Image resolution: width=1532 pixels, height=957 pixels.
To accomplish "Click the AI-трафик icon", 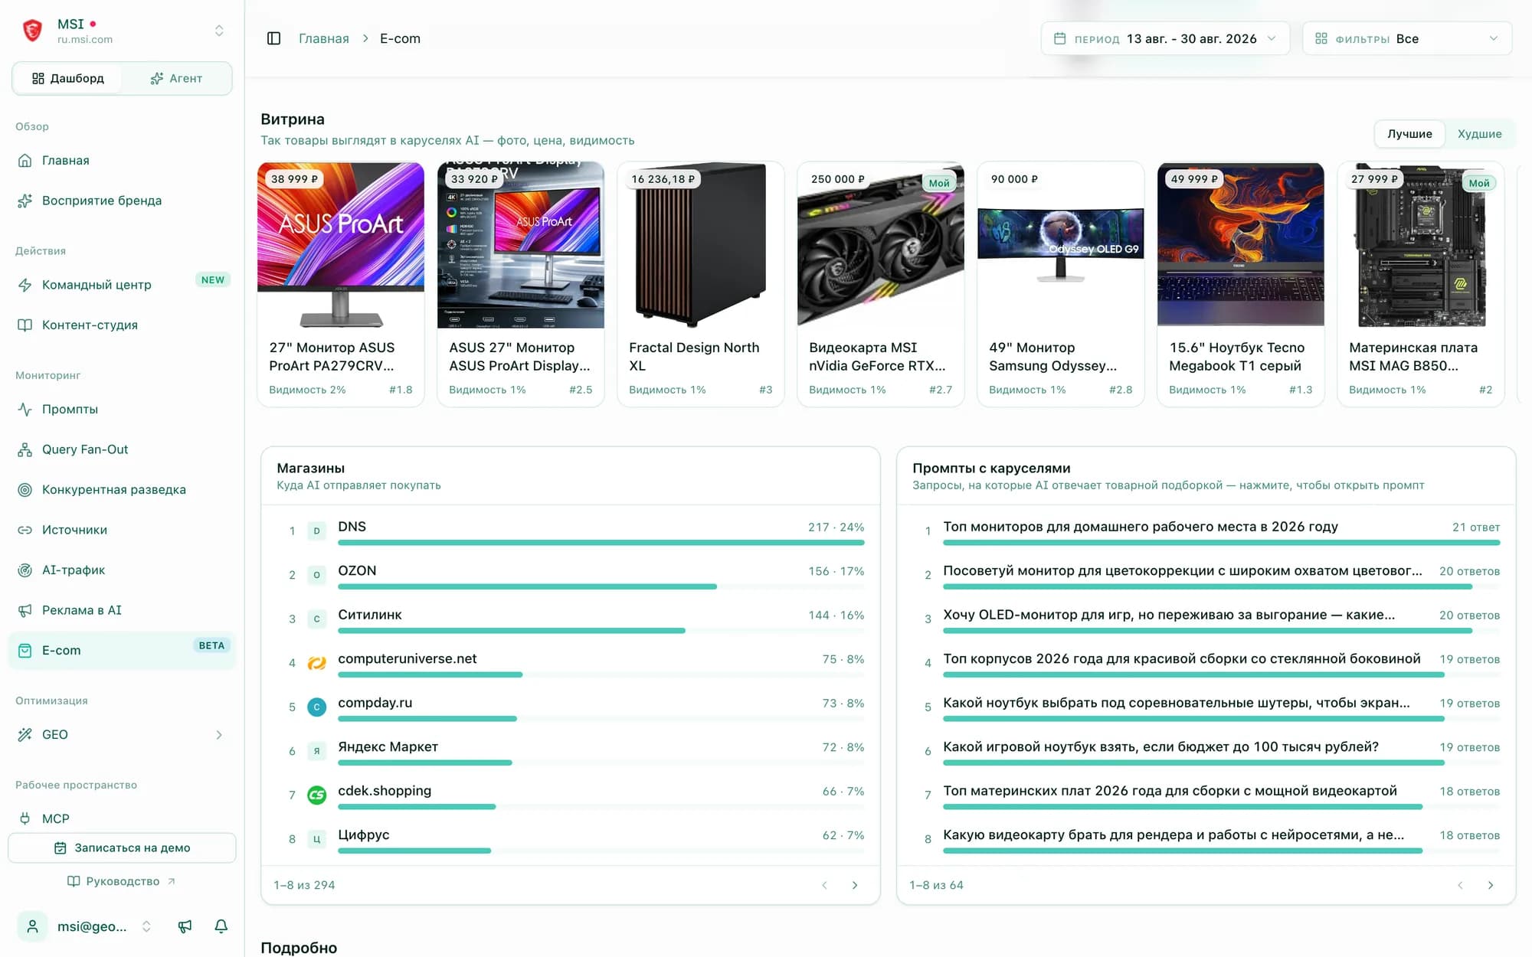I will click(25, 570).
